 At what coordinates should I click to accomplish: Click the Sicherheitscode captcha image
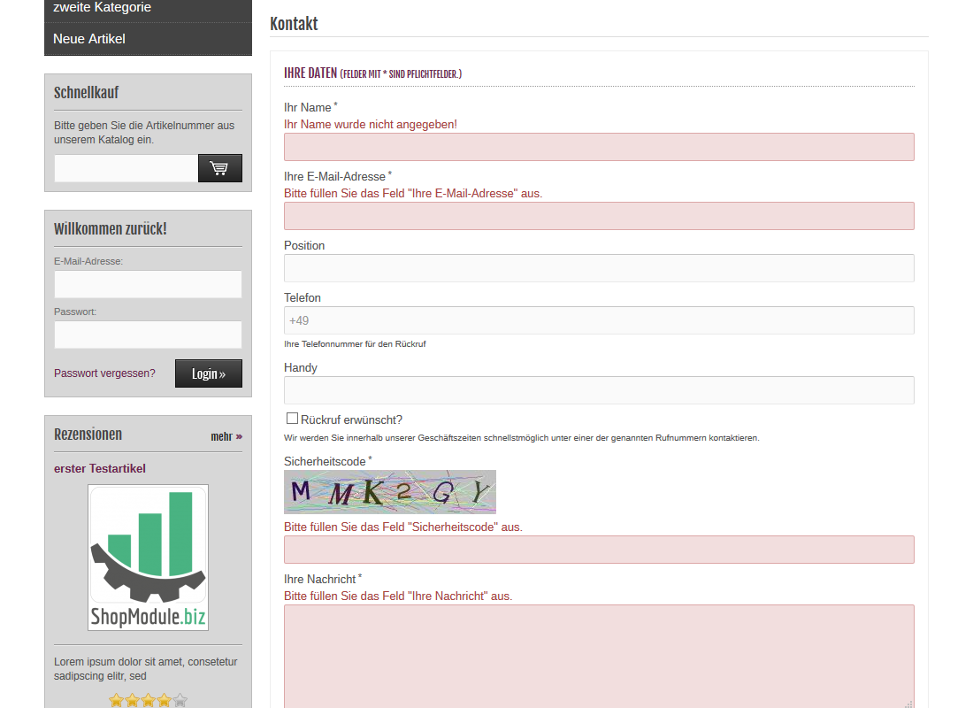tap(389, 492)
